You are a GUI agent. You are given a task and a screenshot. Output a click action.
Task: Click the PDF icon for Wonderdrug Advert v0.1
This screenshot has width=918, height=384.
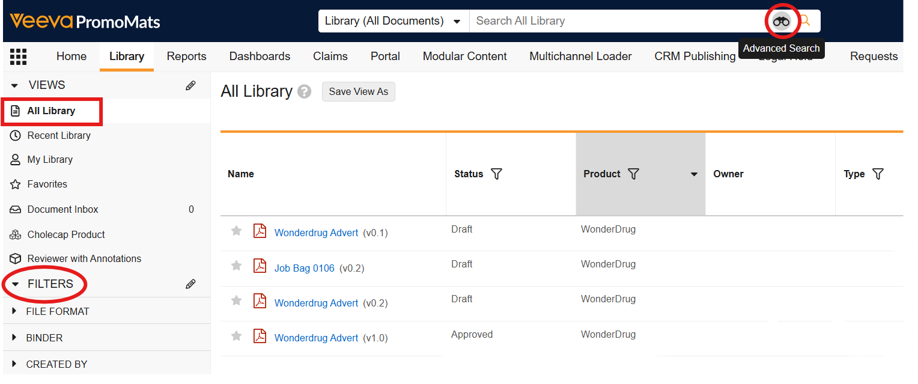click(x=260, y=231)
